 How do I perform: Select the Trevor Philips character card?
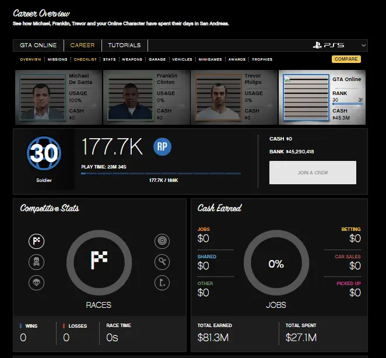click(234, 97)
